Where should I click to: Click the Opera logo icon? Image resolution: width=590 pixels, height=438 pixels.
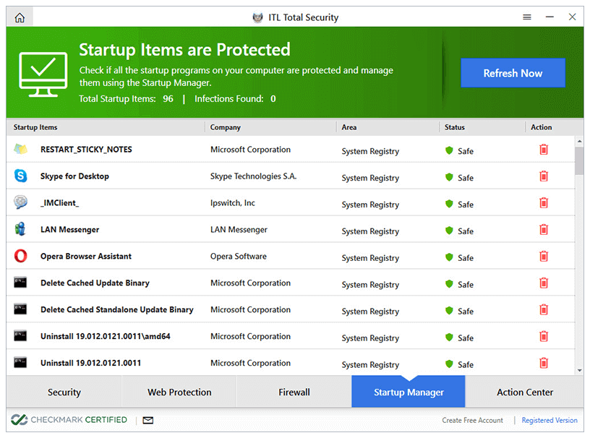[x=21, y=256]
